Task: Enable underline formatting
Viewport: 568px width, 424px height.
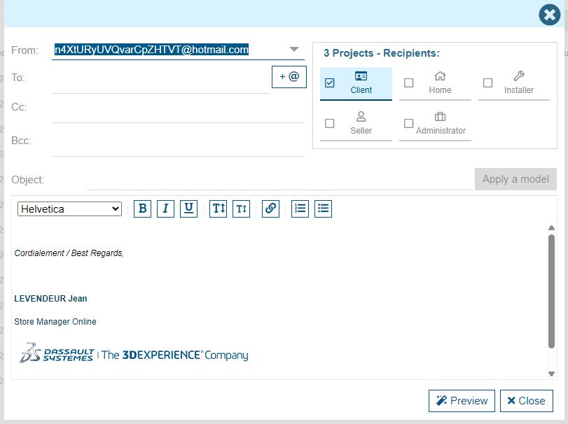Action: pyautogui.click(x=188, y=209)
